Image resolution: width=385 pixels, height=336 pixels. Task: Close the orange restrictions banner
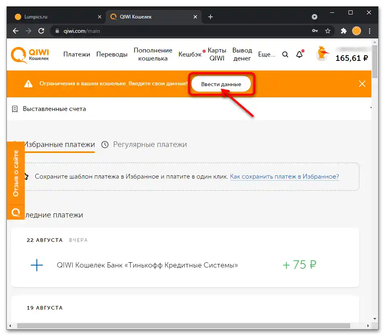tap(362, 84)
